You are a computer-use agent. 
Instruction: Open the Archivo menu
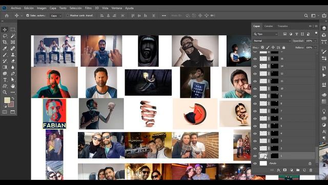[x=16, y=8]
